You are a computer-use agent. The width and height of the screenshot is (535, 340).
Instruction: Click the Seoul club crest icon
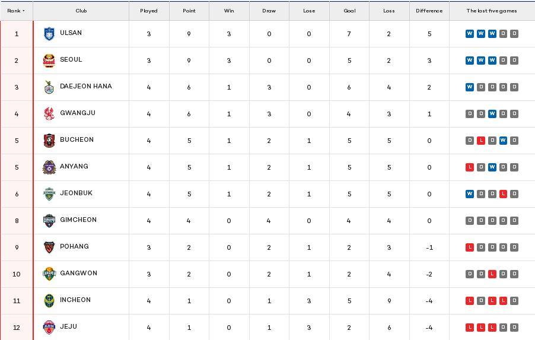(49, 61)
